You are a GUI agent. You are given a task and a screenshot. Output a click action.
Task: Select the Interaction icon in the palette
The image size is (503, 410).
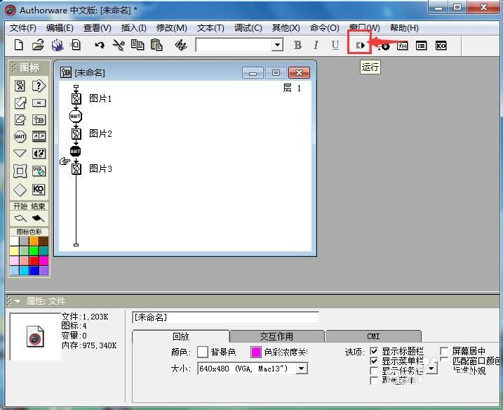coord(39,86)
